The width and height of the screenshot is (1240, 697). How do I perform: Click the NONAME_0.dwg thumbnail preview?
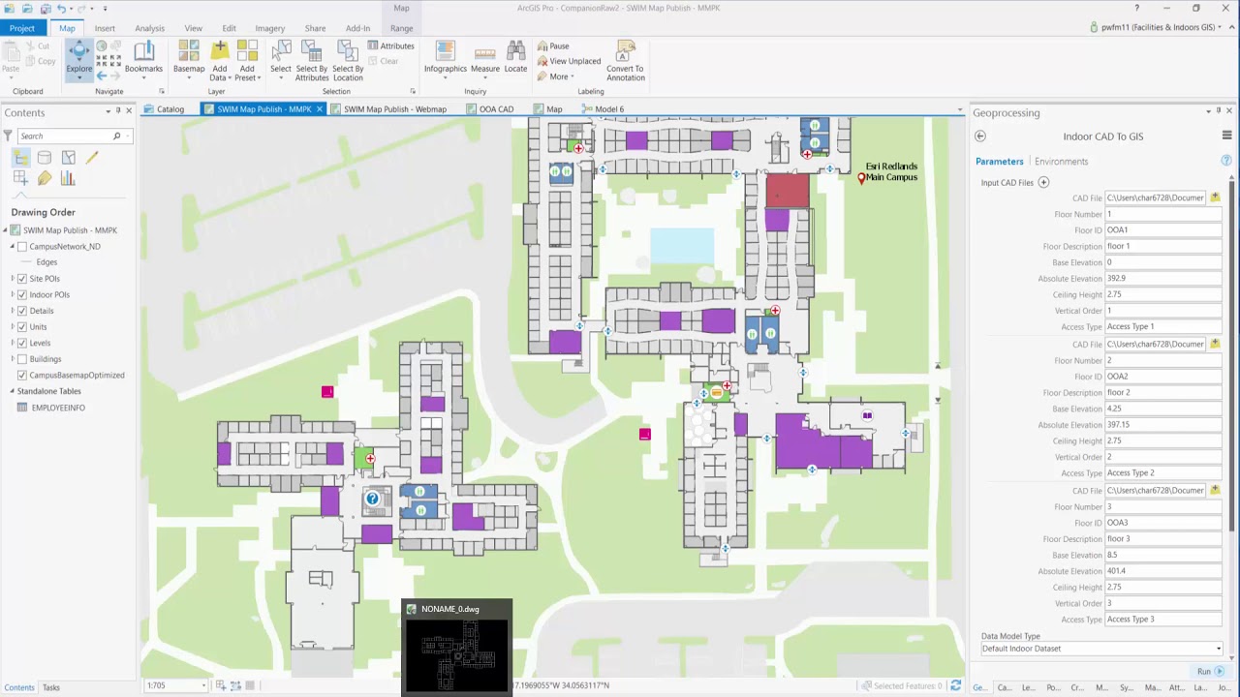[x=456, y=655]
